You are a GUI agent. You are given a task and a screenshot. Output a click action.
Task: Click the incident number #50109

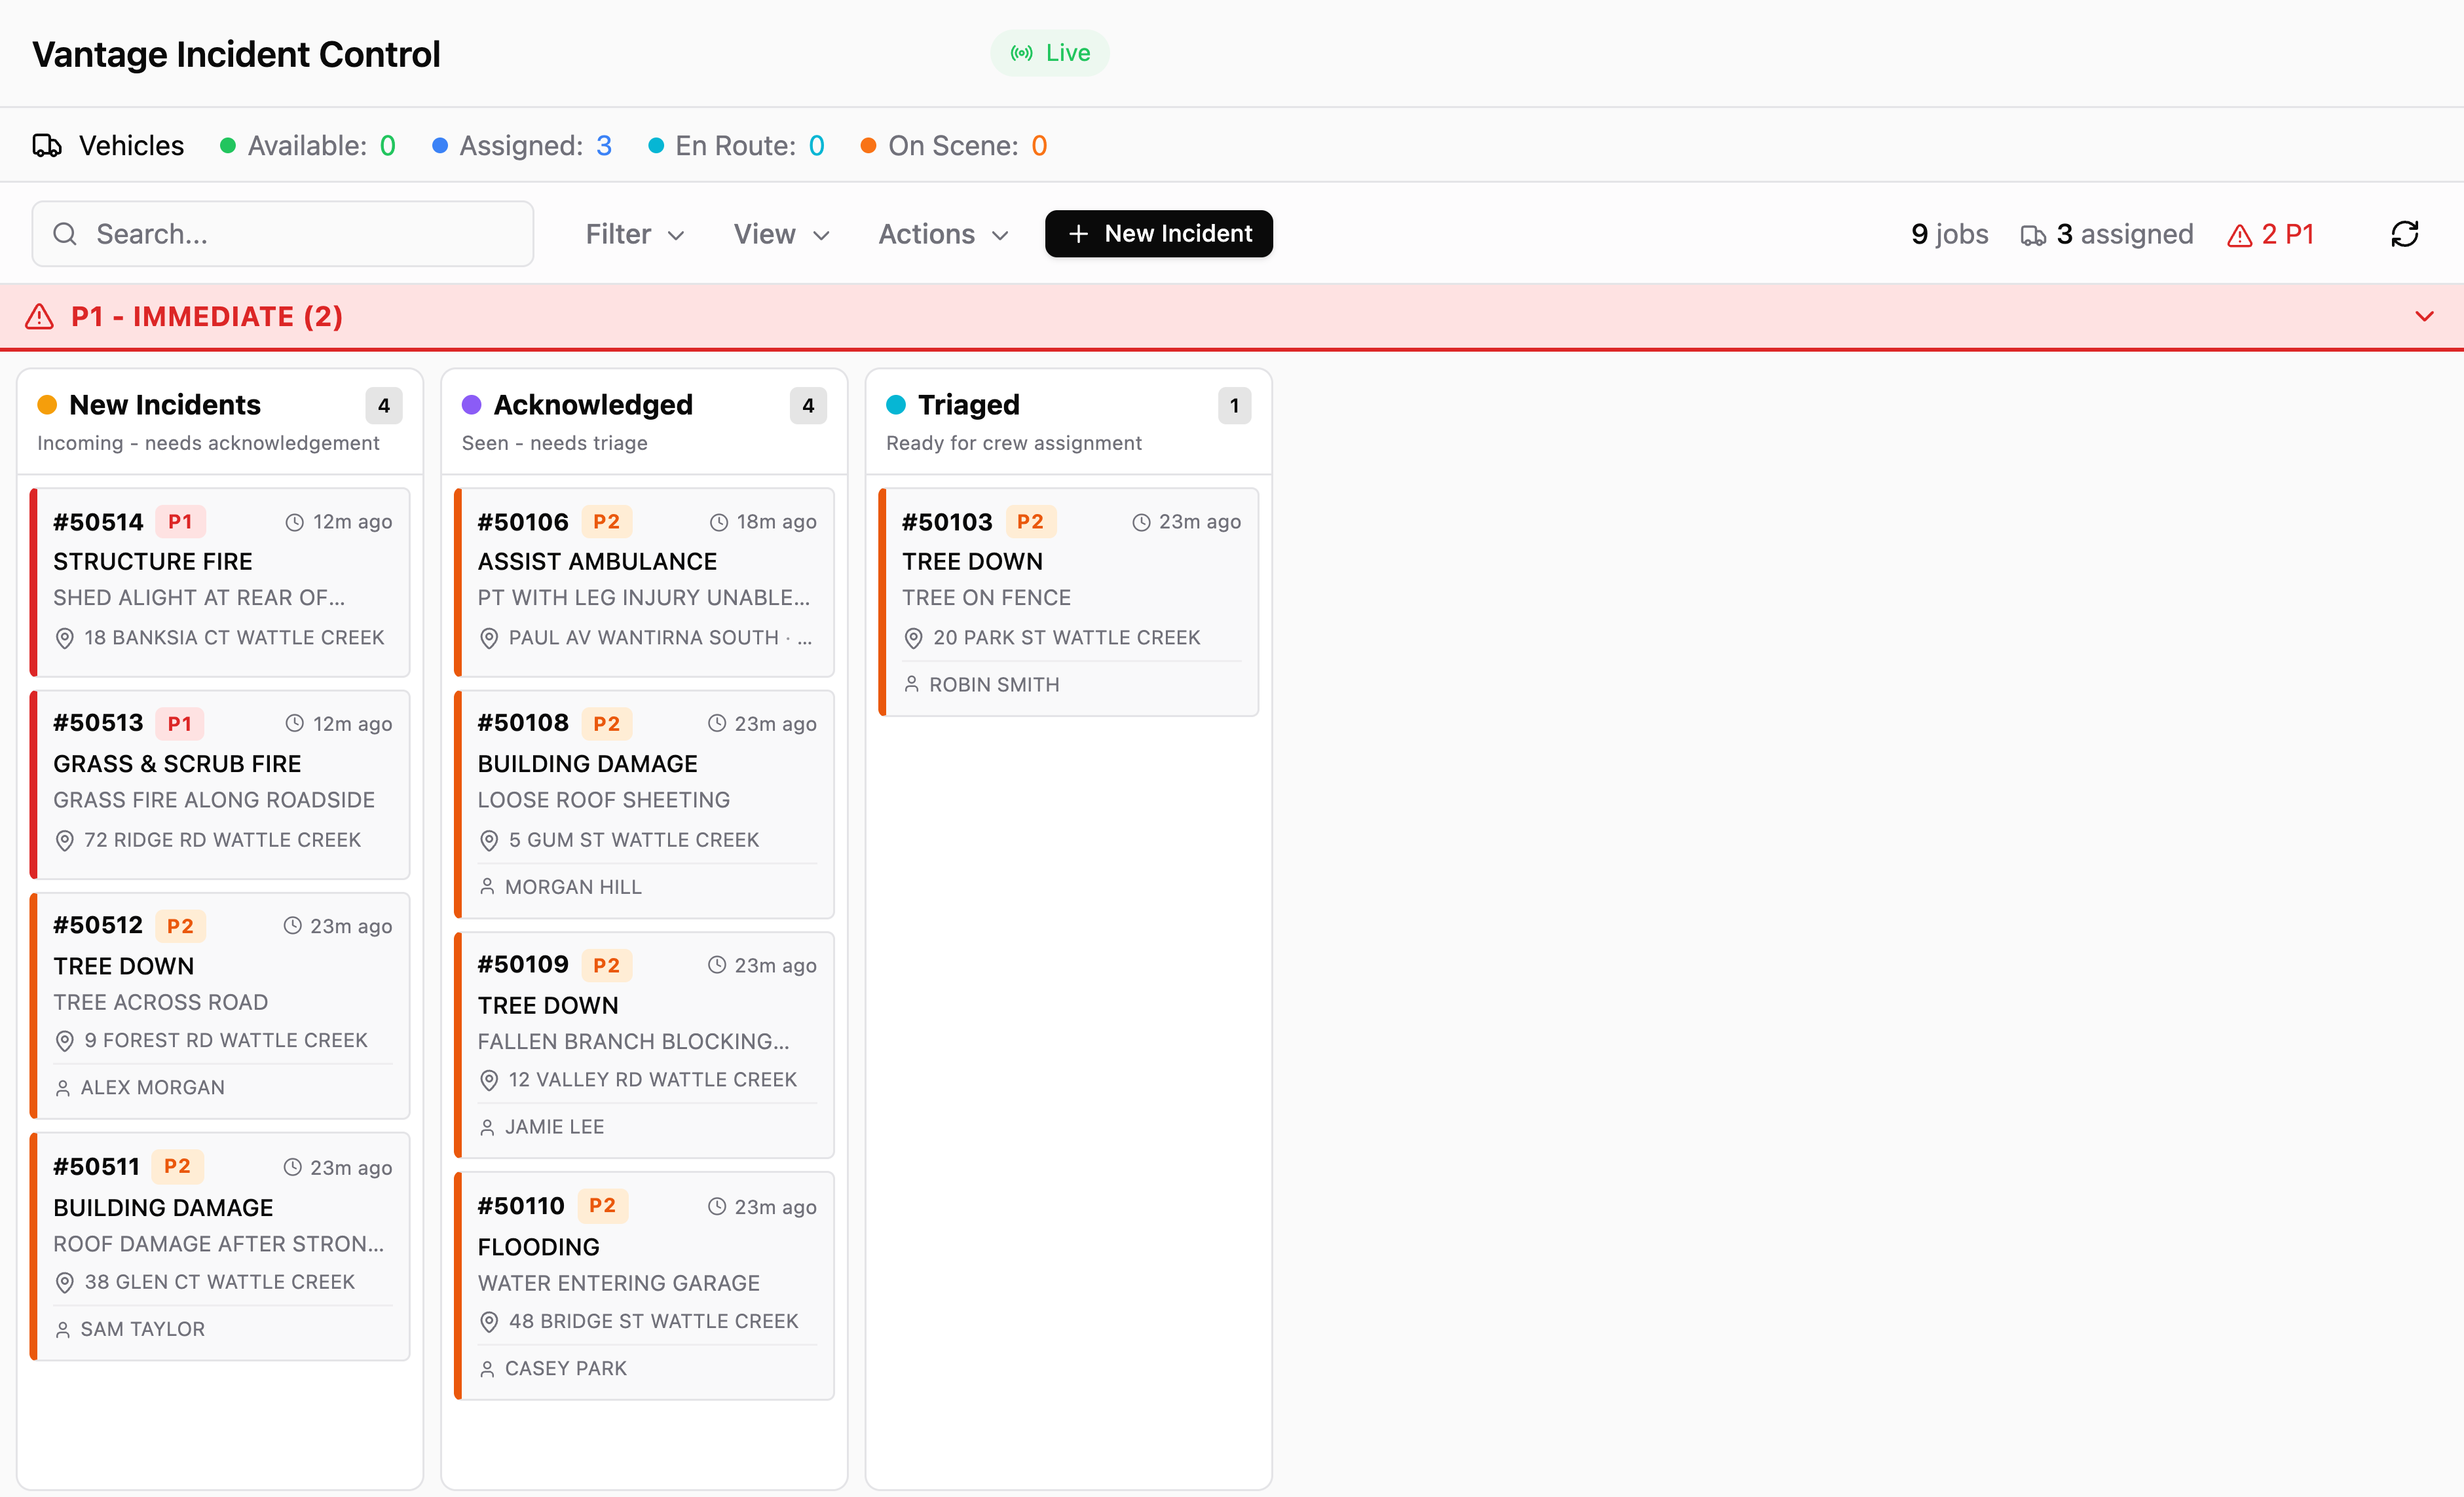[522, 965]
